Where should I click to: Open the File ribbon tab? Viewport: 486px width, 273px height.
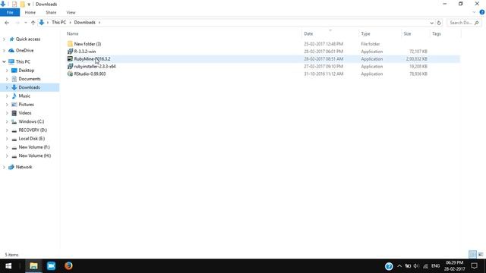click(10, 12)
